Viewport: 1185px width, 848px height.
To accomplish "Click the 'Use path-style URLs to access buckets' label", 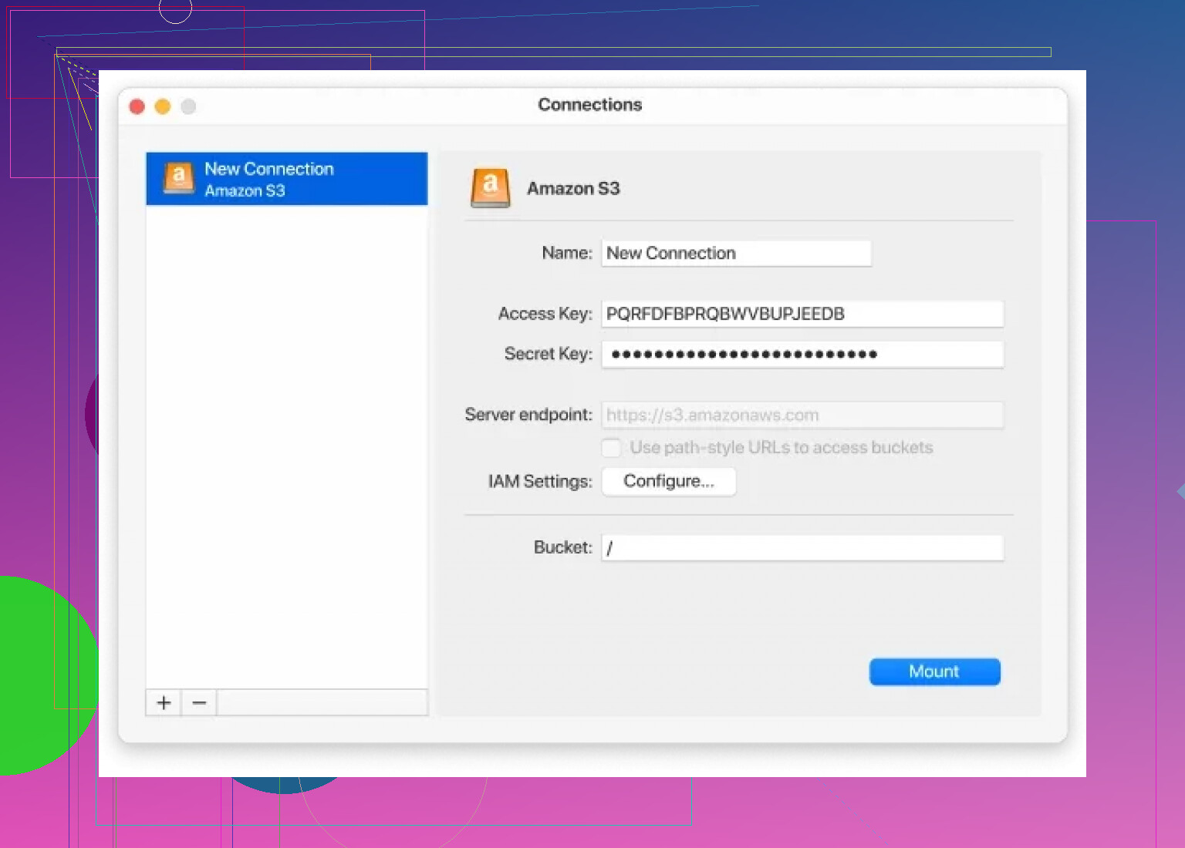I will coord(781,448).
